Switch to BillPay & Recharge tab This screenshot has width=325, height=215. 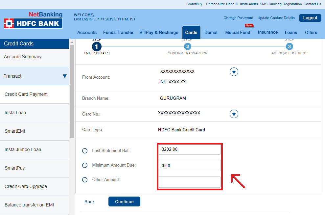tap(159, 32)
